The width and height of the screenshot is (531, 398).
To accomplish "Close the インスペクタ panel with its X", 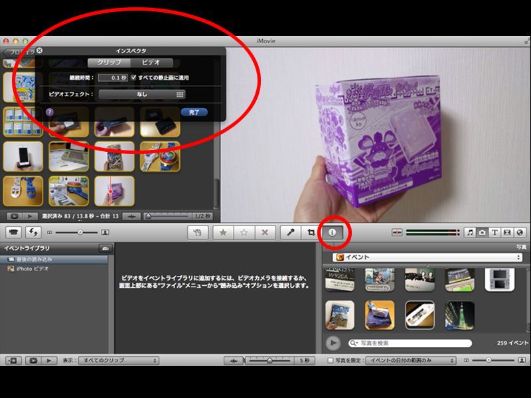I will (40, 50).
